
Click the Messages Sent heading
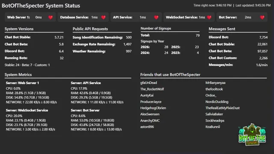tap(222, 29)
